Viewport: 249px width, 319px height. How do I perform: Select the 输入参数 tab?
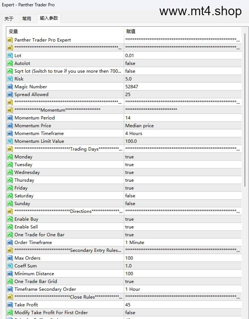[x=49, y=18]
